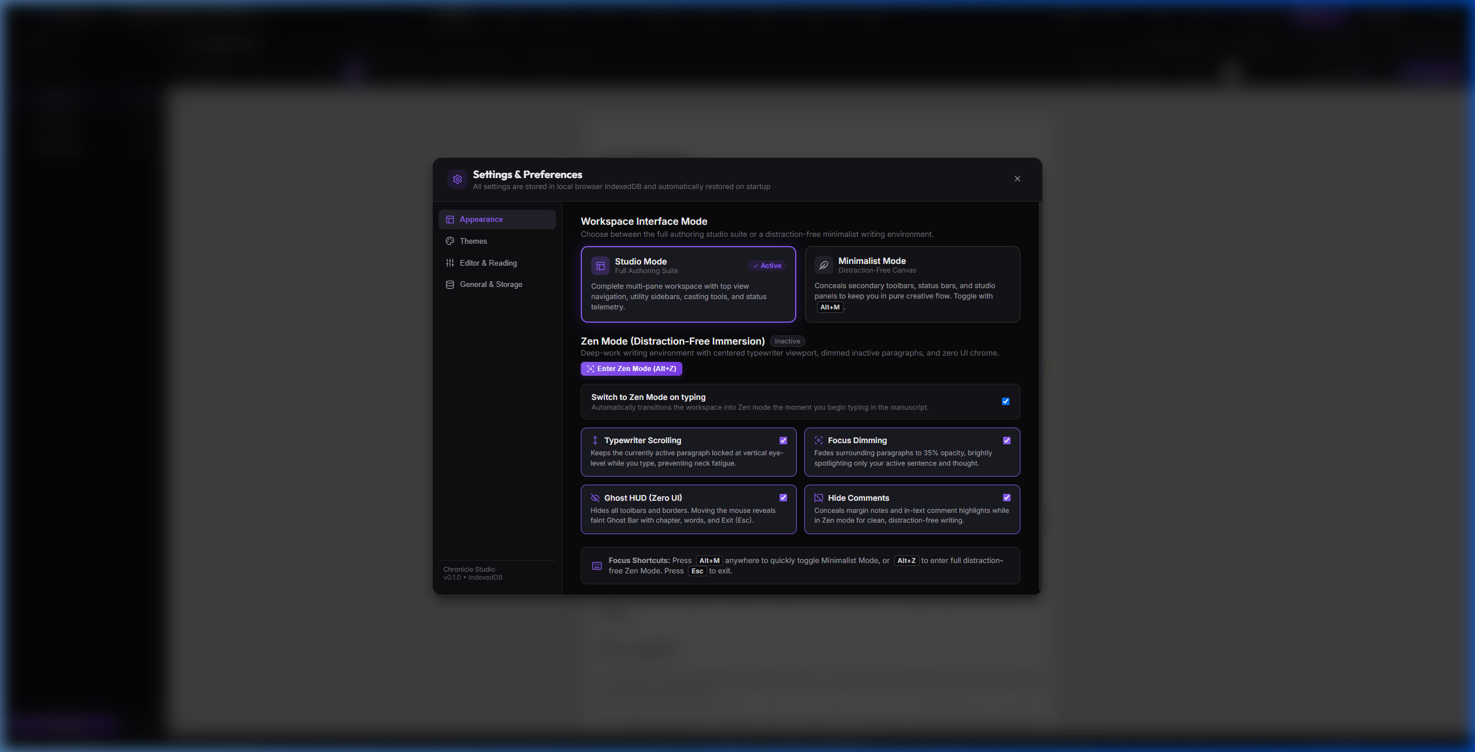This screenshot has width=1475, height=752.
Task: Click the Distraction-Free Canvas subtitle
Action: [877, 271]
